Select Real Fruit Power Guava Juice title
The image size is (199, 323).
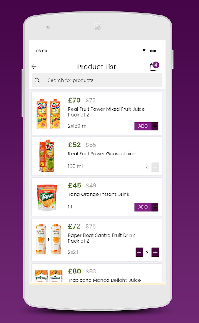(x=102, y=154)
